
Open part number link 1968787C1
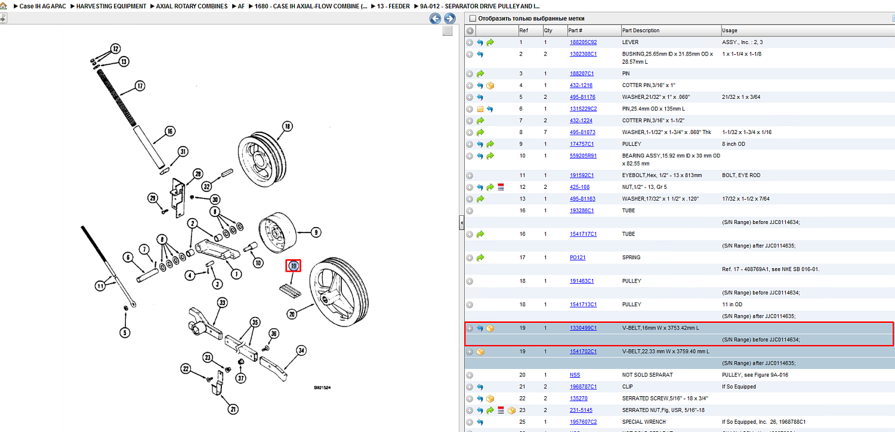coord(583,387)
